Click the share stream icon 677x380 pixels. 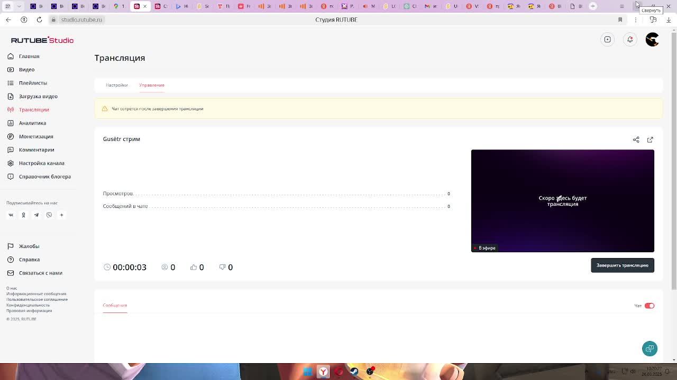click(636, 139)
